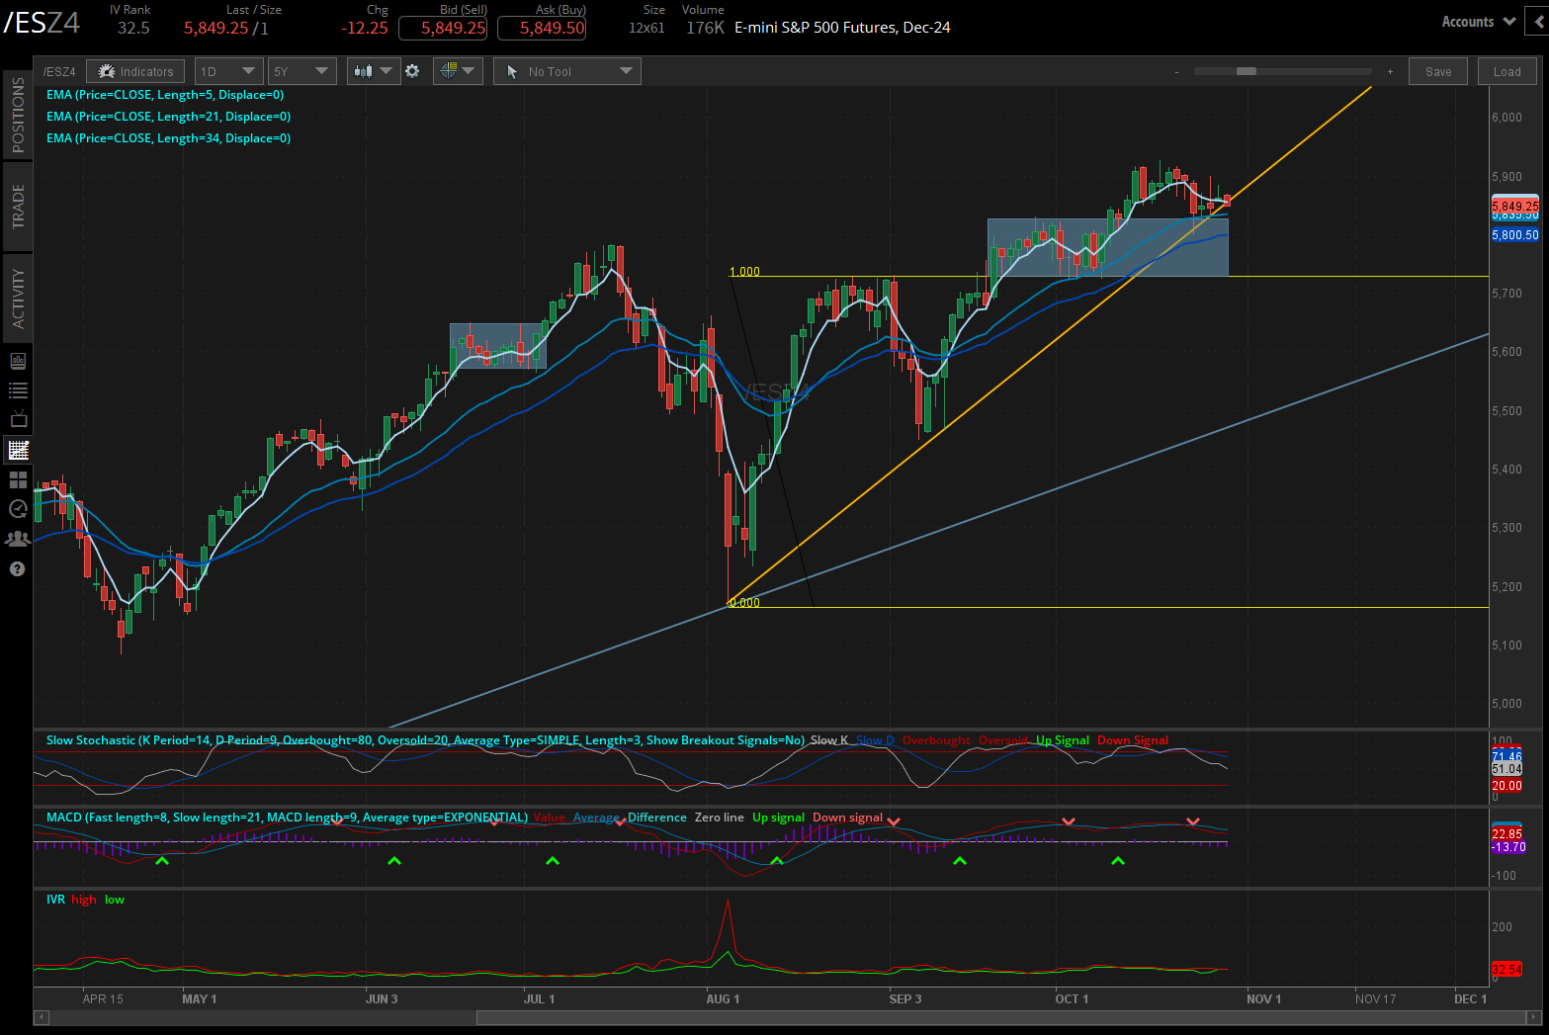Open the dashboard grid icon in sidebar
Viewport: 1549px width, 1035px height.
click(x=17, y=479)
